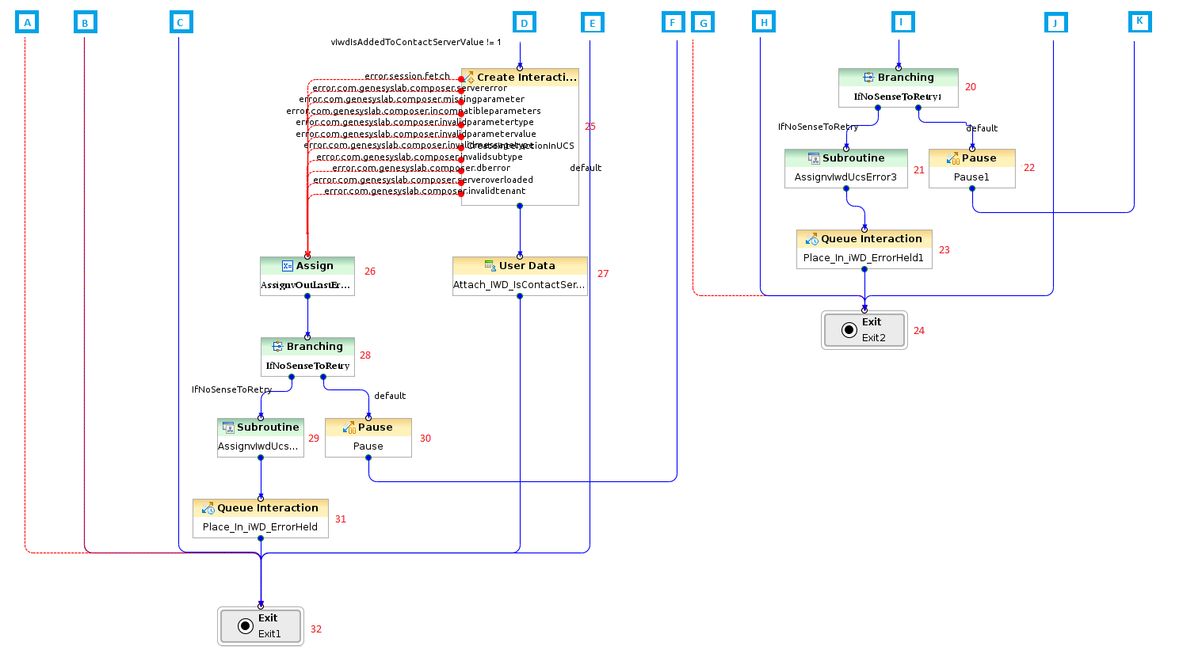Select the Assign block title
Viewport: 1183px width, 661px height.
(315, 266)
